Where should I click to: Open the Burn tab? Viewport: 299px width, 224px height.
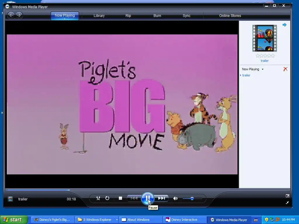pyautogui.click(x=157, y=16)
